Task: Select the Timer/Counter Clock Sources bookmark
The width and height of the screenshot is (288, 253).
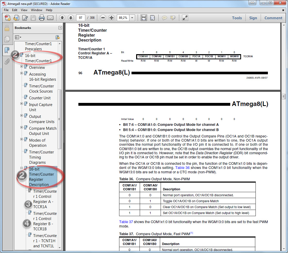Action: (41, 88)
